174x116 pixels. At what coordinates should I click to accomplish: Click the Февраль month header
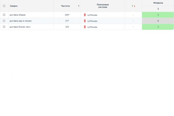click(x=158, y=3)
